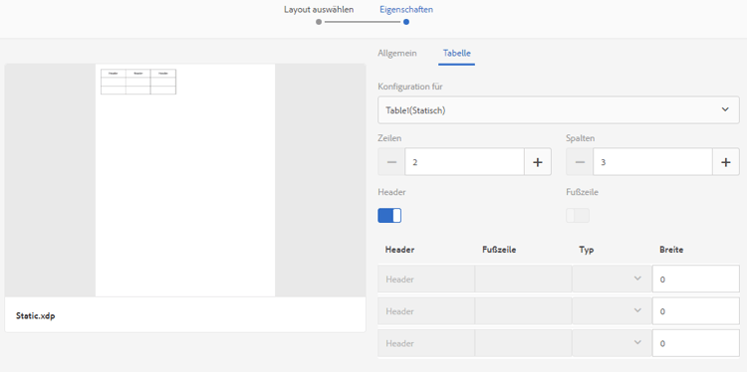The height and width of the screenshot is (372, 747).
Task: Click the second row Fußzeile field
Action: click(523, 311)
